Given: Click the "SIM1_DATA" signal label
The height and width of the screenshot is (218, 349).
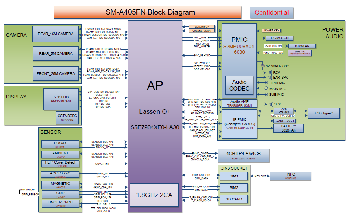Looking at the screenshot, I should [201, 178].
